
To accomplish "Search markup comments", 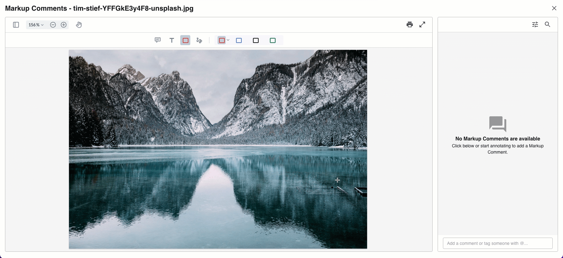I will 548,24.
